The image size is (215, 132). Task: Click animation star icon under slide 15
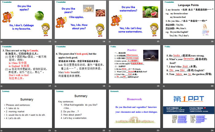pos(110,42)
